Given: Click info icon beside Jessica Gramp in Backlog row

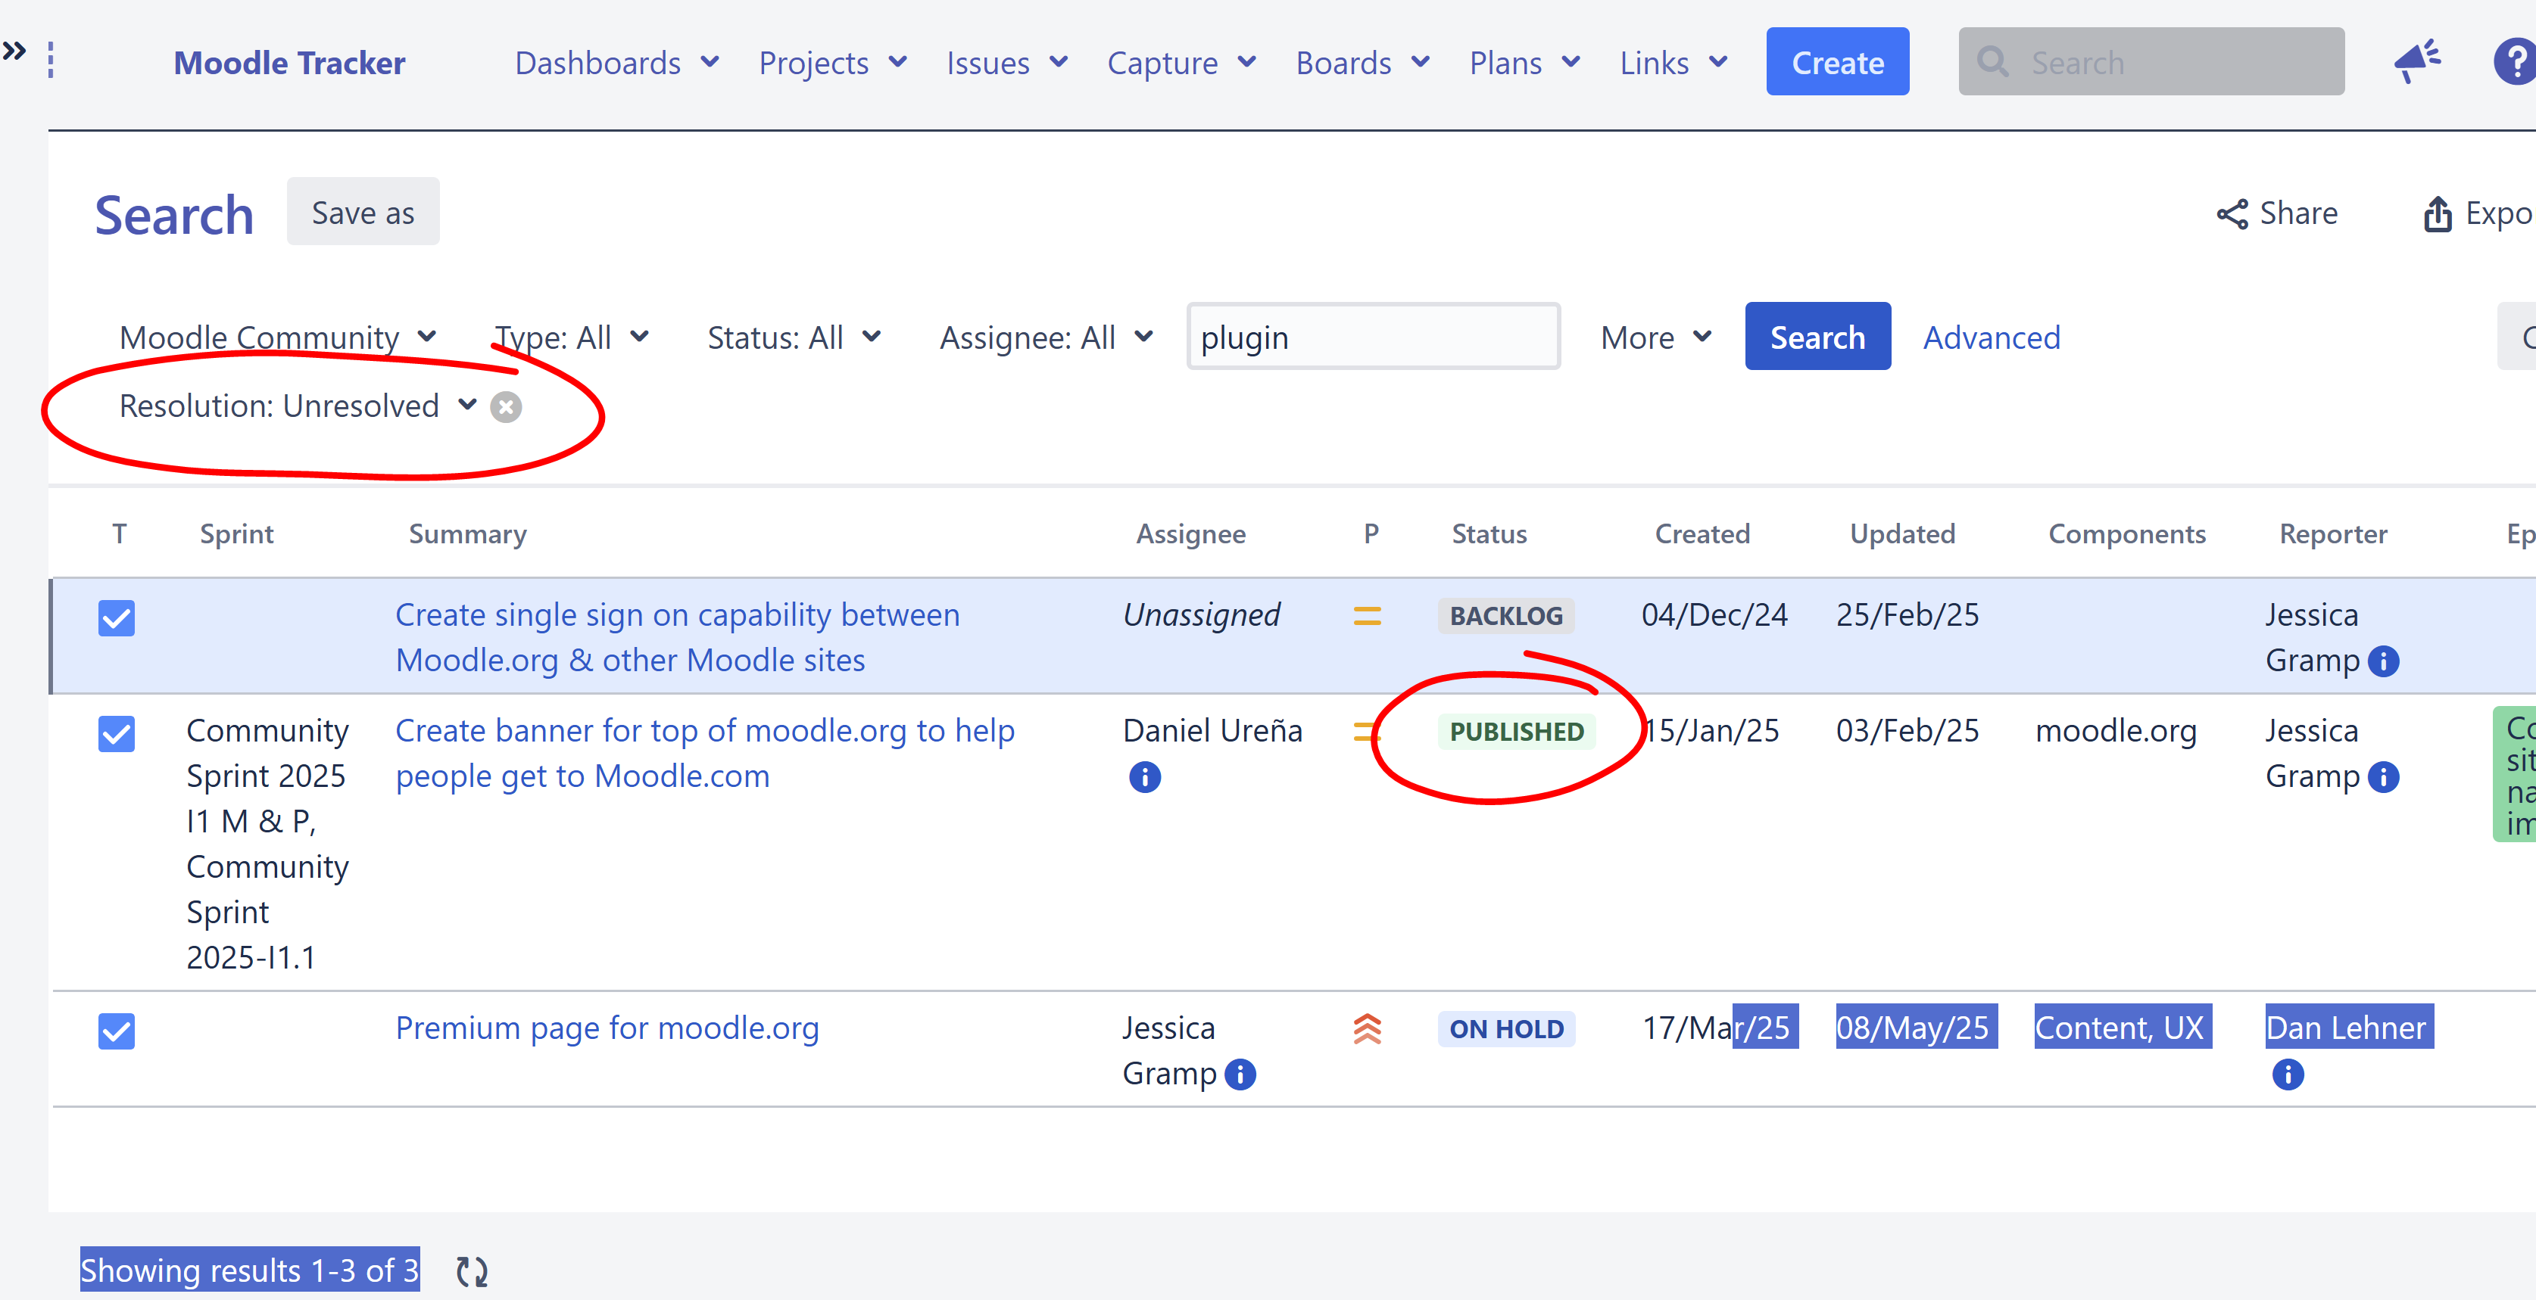Looking at the screenshot, I should click(2382, 661).
